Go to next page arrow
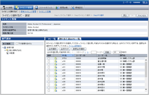Image resolution: width=149 pixels, height=95 pixels. (x=85, y=52)
